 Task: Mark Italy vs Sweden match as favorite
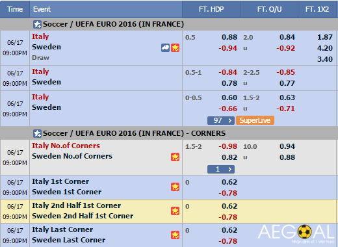[x=175, y=47]
